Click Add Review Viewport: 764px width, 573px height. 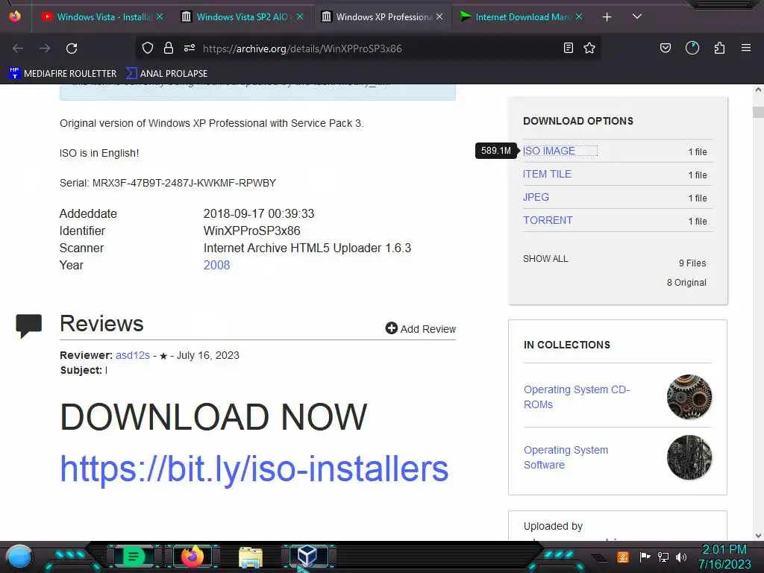coord(421,329)
